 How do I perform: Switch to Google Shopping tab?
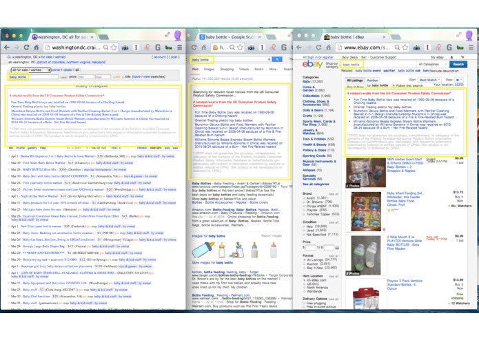[x=227, y=70]
